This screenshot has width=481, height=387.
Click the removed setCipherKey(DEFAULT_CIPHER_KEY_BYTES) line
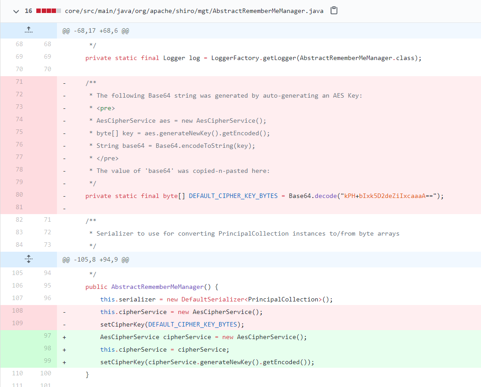(172, 325)
